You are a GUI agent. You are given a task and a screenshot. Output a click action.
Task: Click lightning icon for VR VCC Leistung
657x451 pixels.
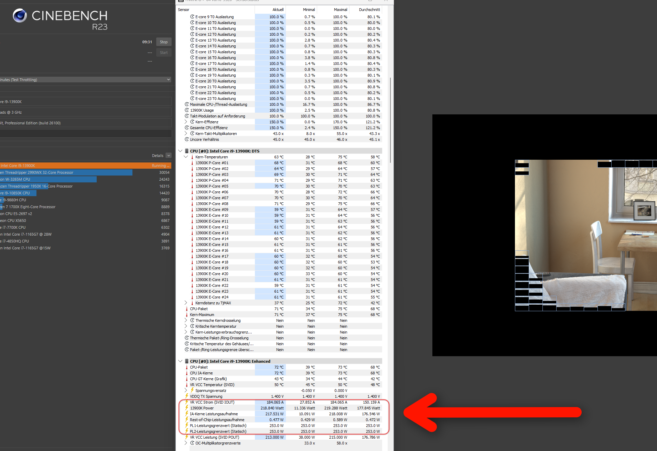[x=187, y=437]
